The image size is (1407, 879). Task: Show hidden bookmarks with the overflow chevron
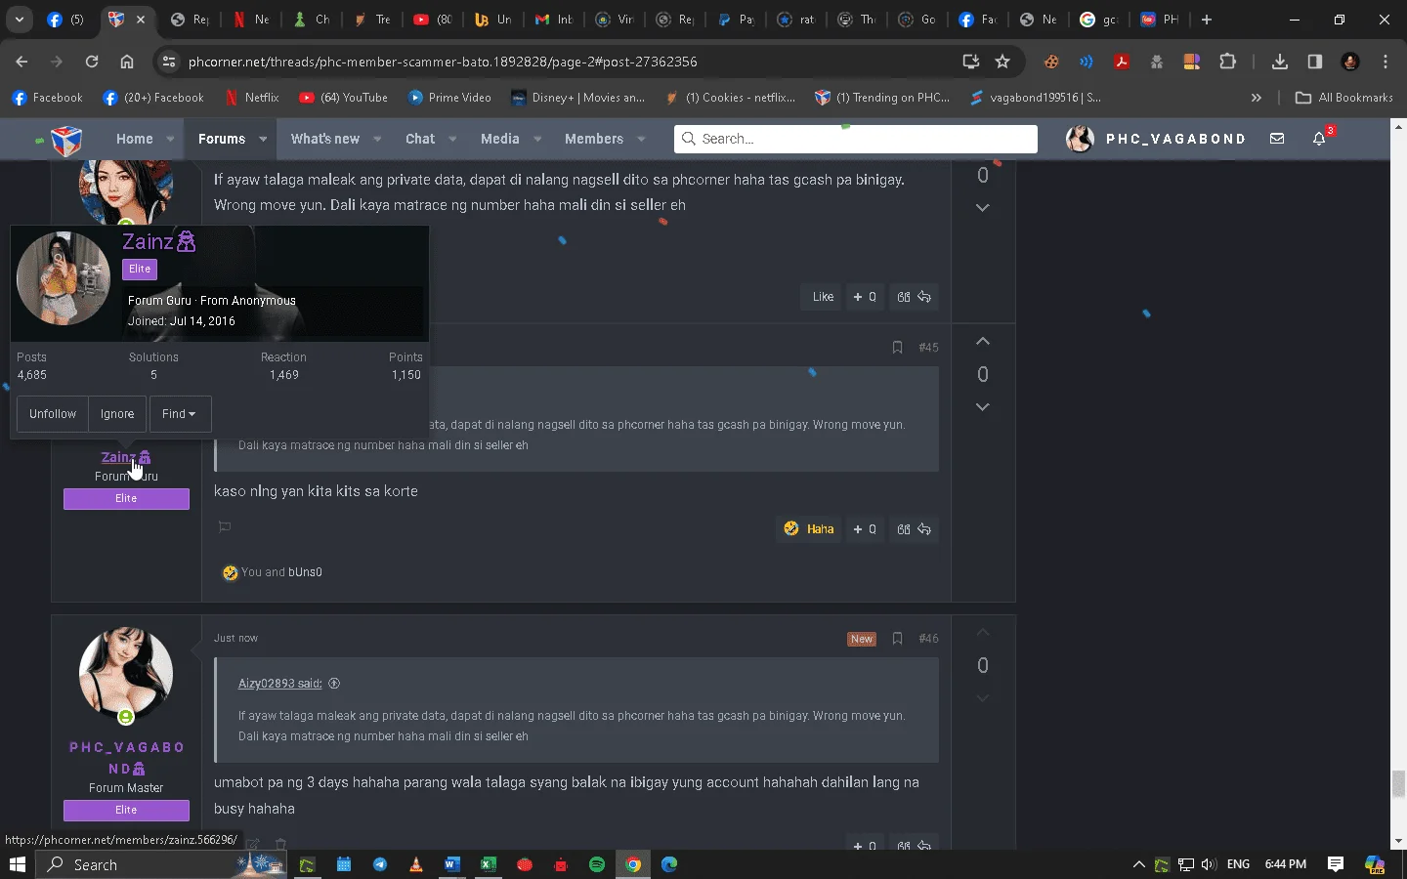point(1257,98)
